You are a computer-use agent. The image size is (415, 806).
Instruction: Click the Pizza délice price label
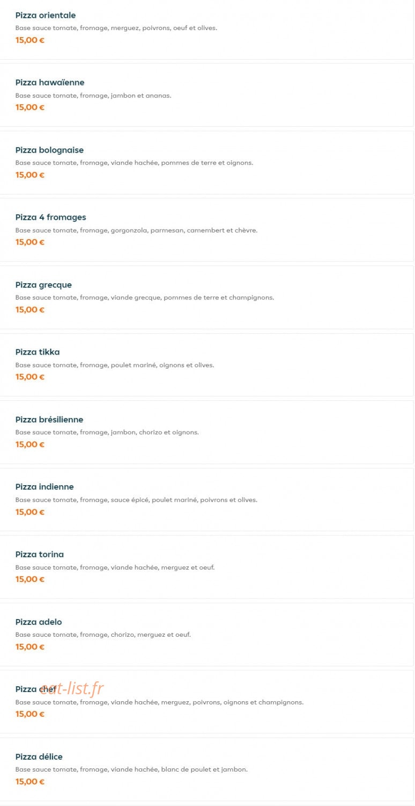pyautogui.click(x=30, y=781)
